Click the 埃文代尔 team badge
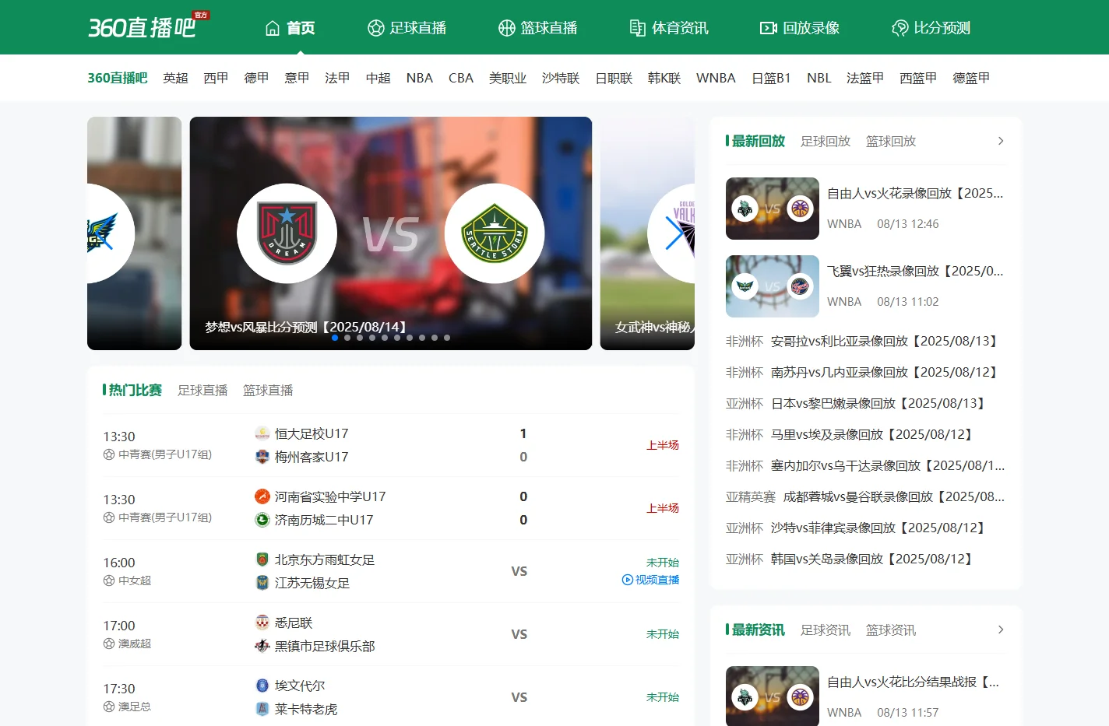The width and height of the screenshot is (1109, 726). tap(262, 686)
